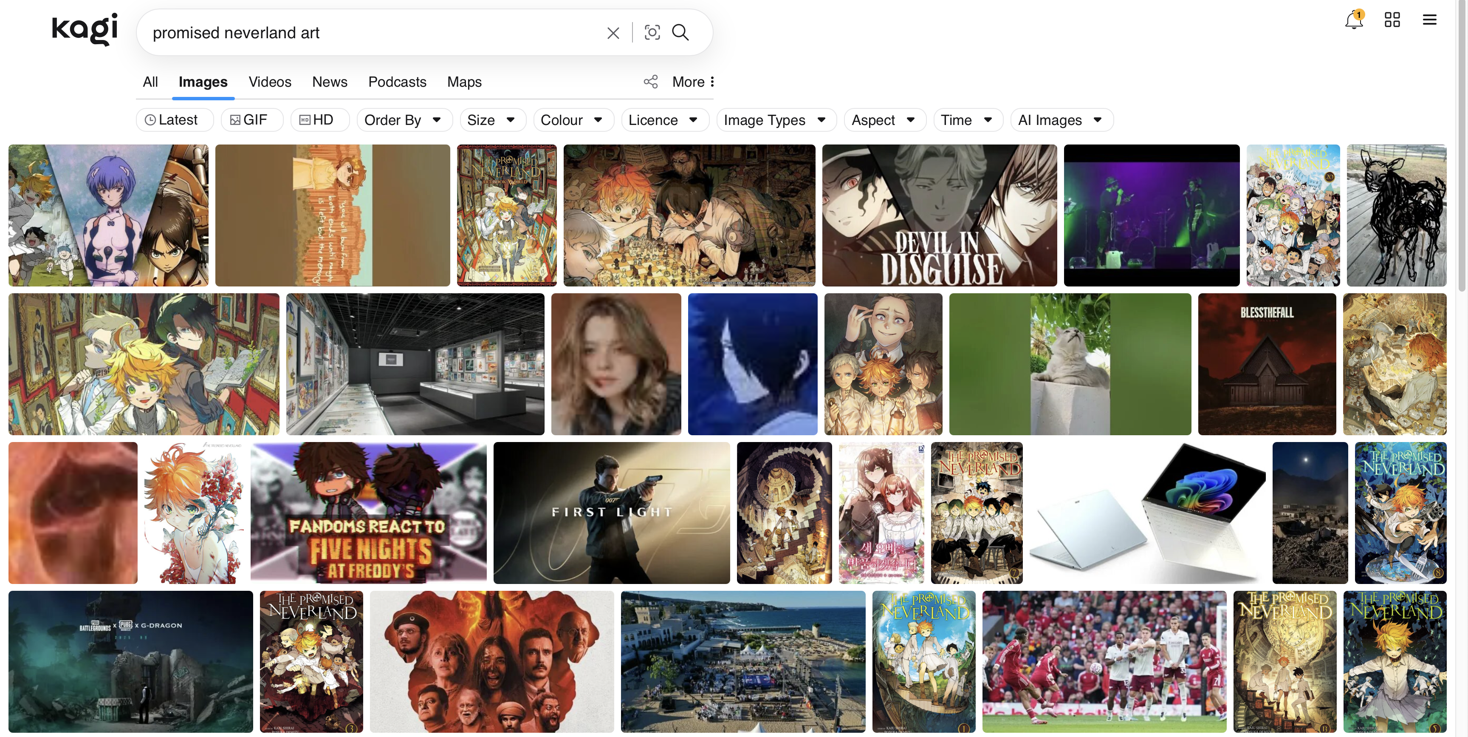Screen dimensions: 1468x737
Task: Open the hamburger menu
Action: point(1429,20)
